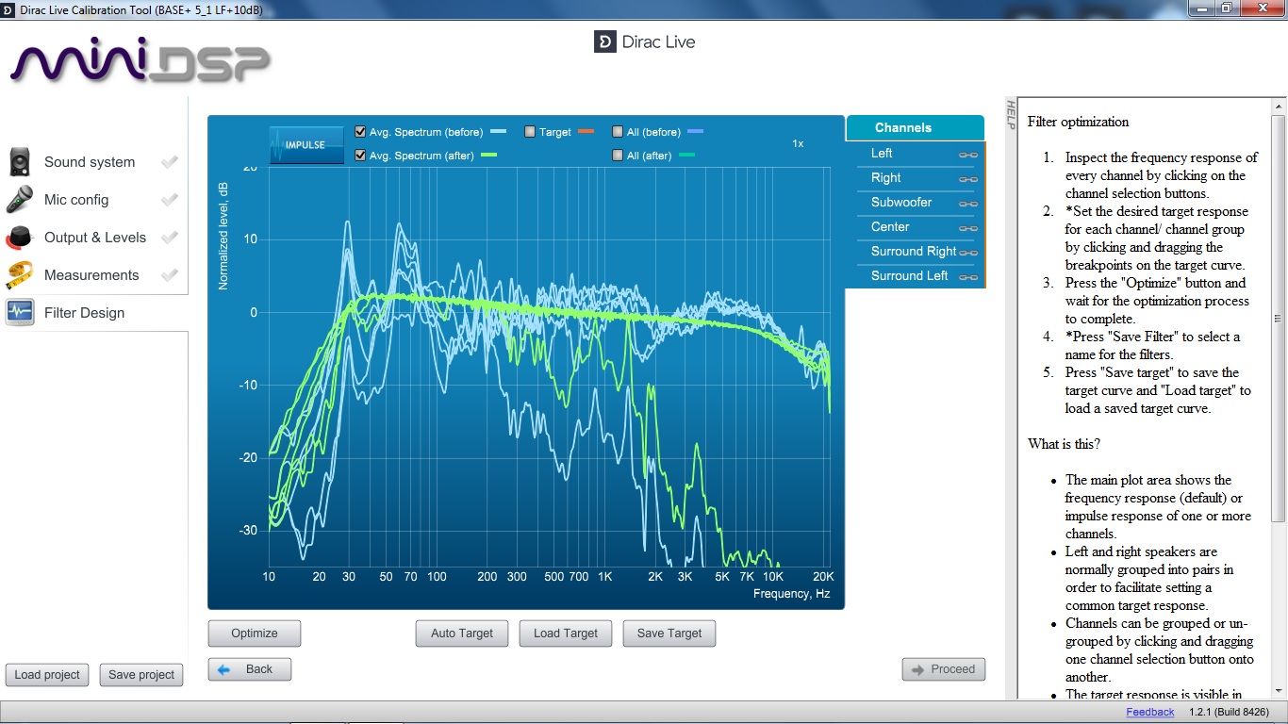Open the Feedback link

[1149, 712]
